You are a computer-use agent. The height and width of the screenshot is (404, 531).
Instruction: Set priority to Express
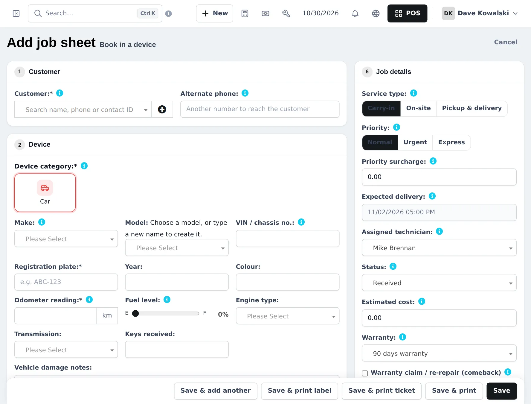[x=451, y=142]
